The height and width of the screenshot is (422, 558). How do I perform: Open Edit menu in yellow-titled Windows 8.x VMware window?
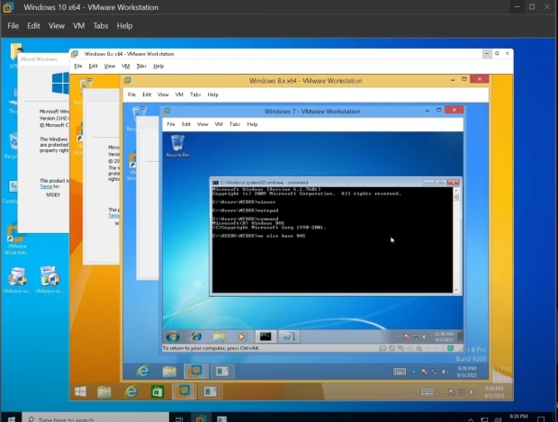tap(147, 94)
